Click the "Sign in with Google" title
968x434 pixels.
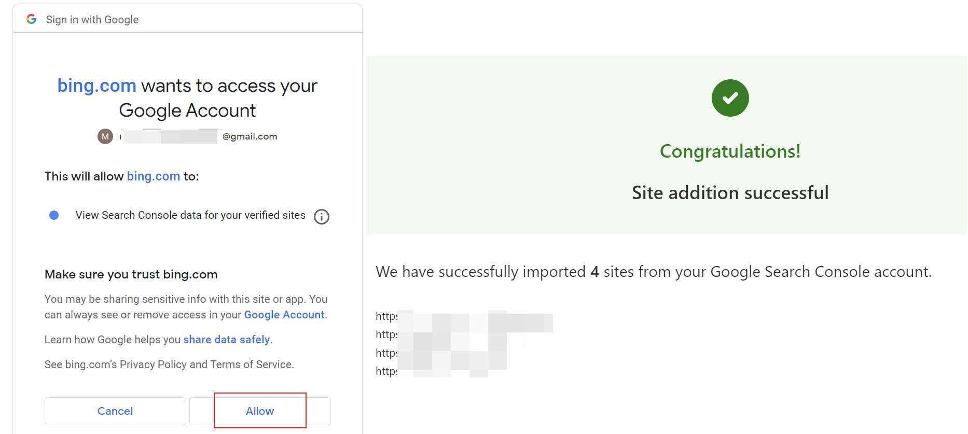tap(92, 20)
